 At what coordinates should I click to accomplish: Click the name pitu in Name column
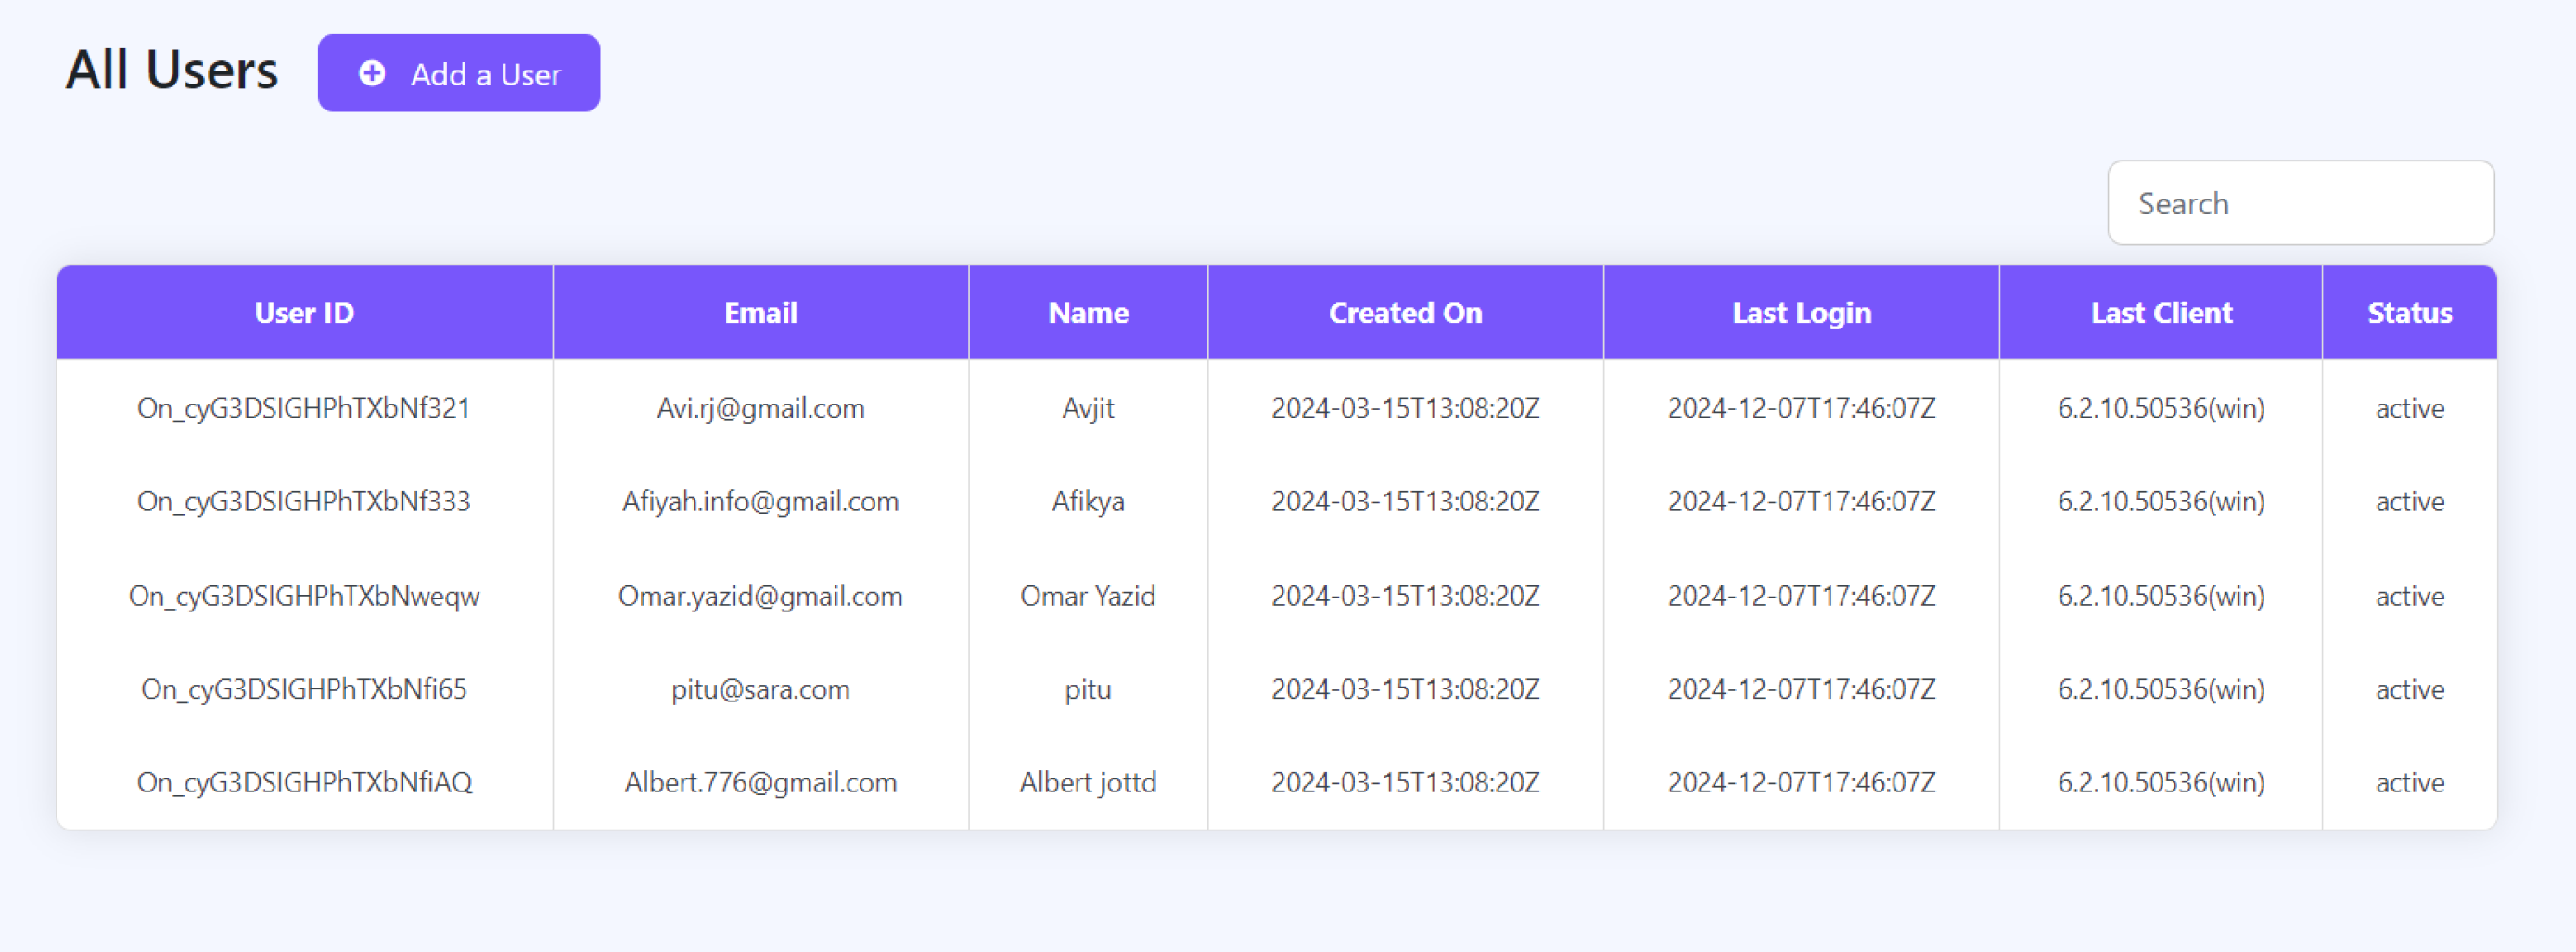click(1088, 689)
